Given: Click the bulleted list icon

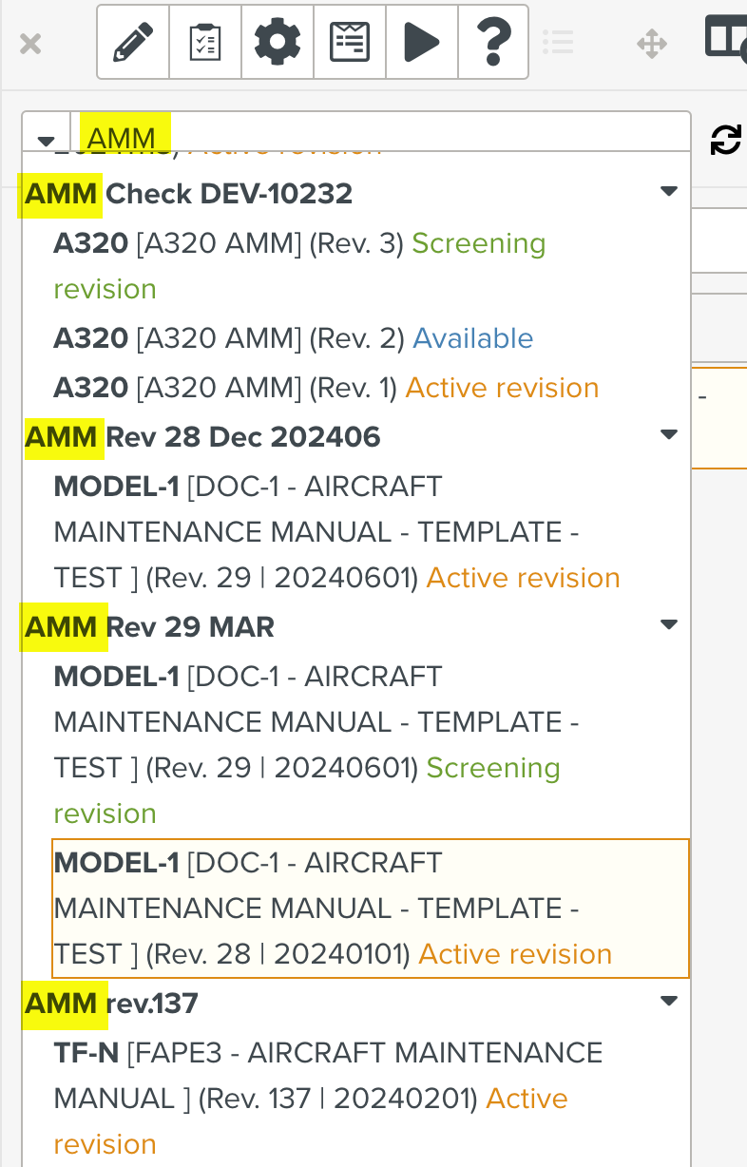Looking at the screenshot, I should [558, 43].
